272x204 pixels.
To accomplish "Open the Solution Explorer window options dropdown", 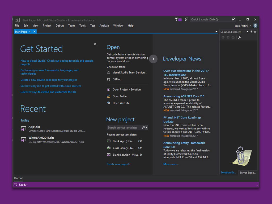I will tap(248, 32).
